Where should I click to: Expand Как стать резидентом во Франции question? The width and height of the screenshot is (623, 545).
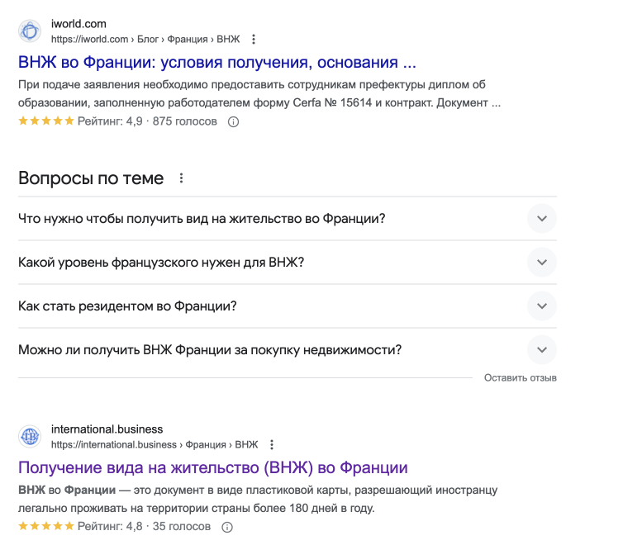coord(288,306)
